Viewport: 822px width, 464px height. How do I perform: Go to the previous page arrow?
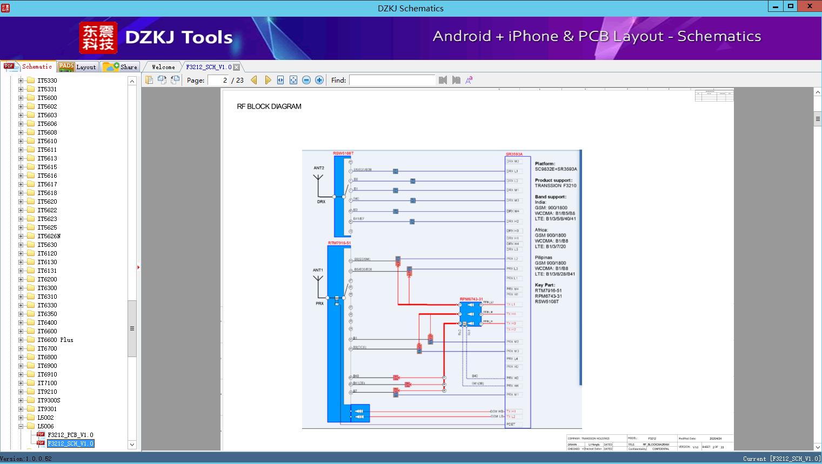(x=254, y=80)
